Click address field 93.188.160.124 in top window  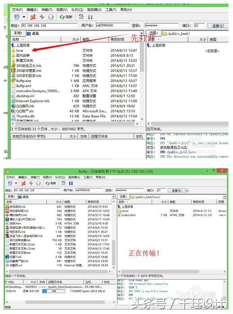coord(49,26)
